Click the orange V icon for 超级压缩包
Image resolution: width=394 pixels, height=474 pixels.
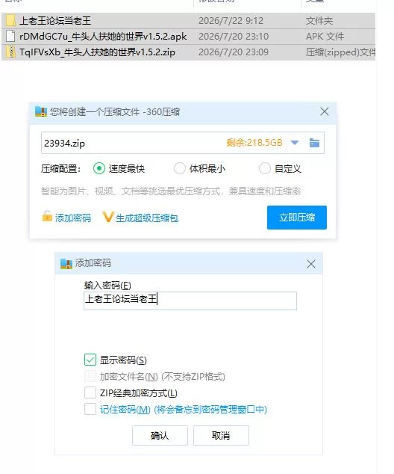(x=108, y=217)
